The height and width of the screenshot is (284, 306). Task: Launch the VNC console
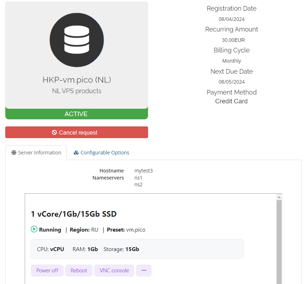pos(114,271)
